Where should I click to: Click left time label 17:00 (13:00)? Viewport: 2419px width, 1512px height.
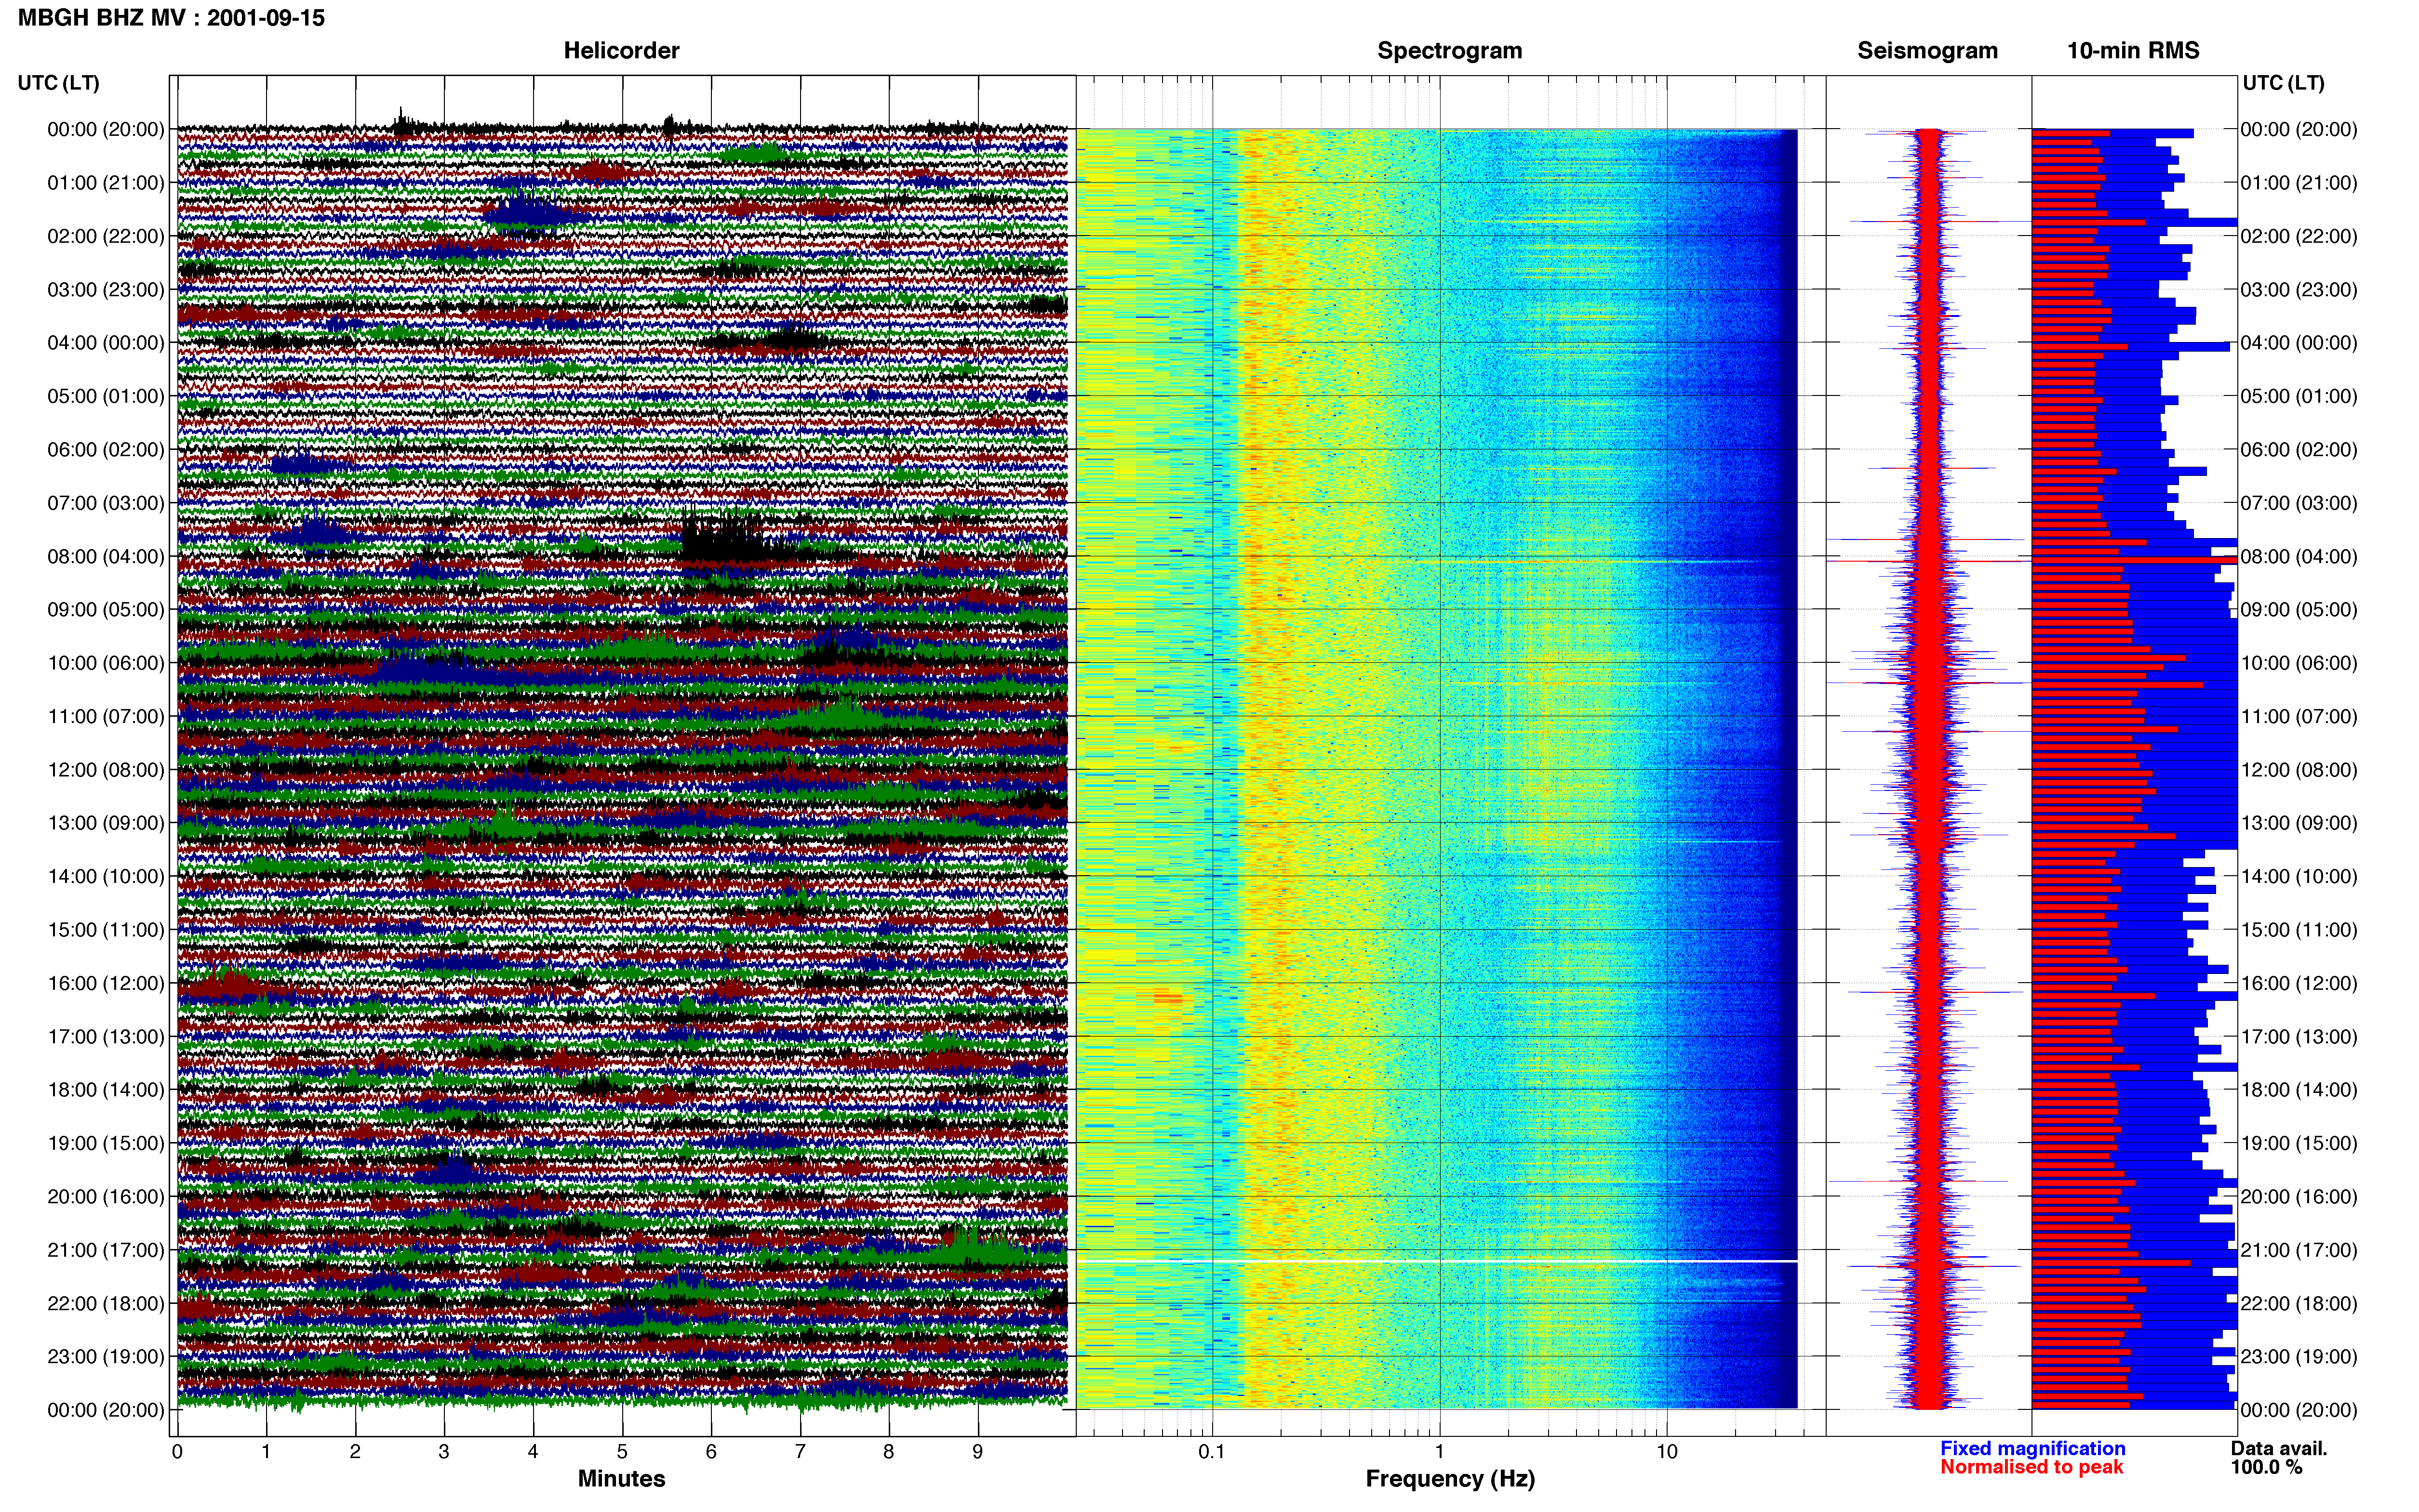click(106, 1037)
